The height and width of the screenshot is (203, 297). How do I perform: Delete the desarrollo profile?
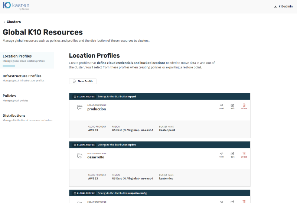click(244, 155)
